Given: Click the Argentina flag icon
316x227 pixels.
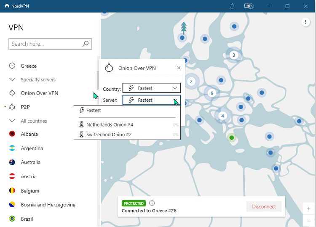Looking at the screenshot, I should tap(12, 148).
